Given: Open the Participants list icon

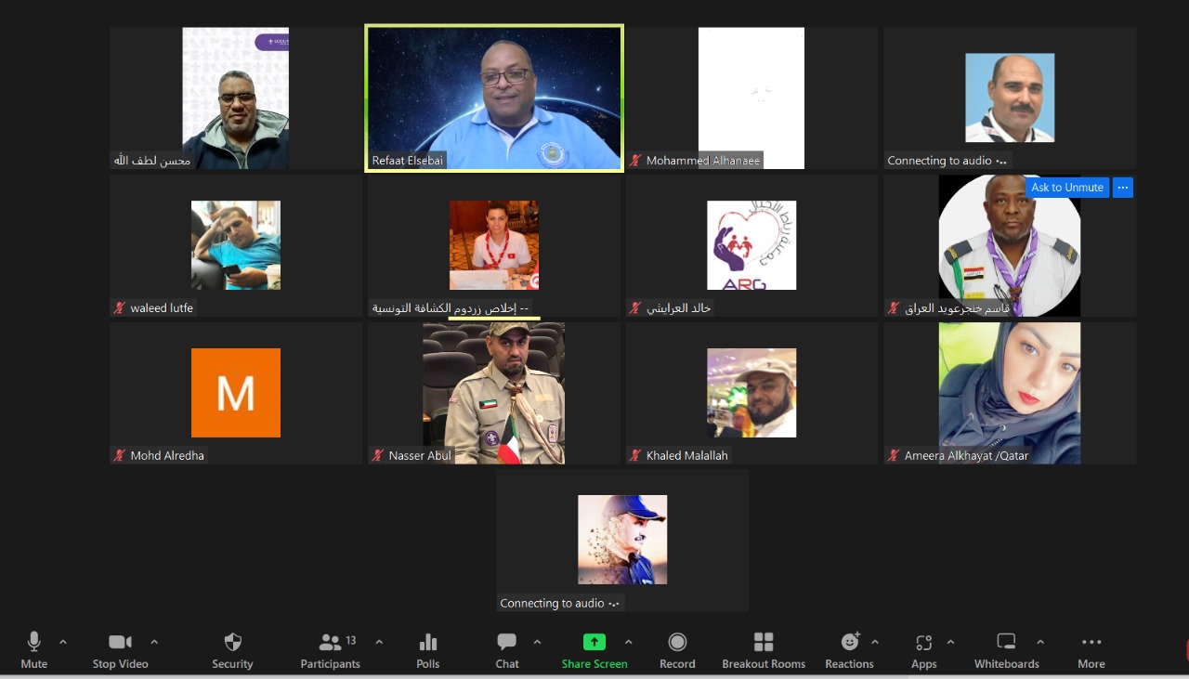Looking at the screenshot, I should pyautogui.click(x=330, y=643).
